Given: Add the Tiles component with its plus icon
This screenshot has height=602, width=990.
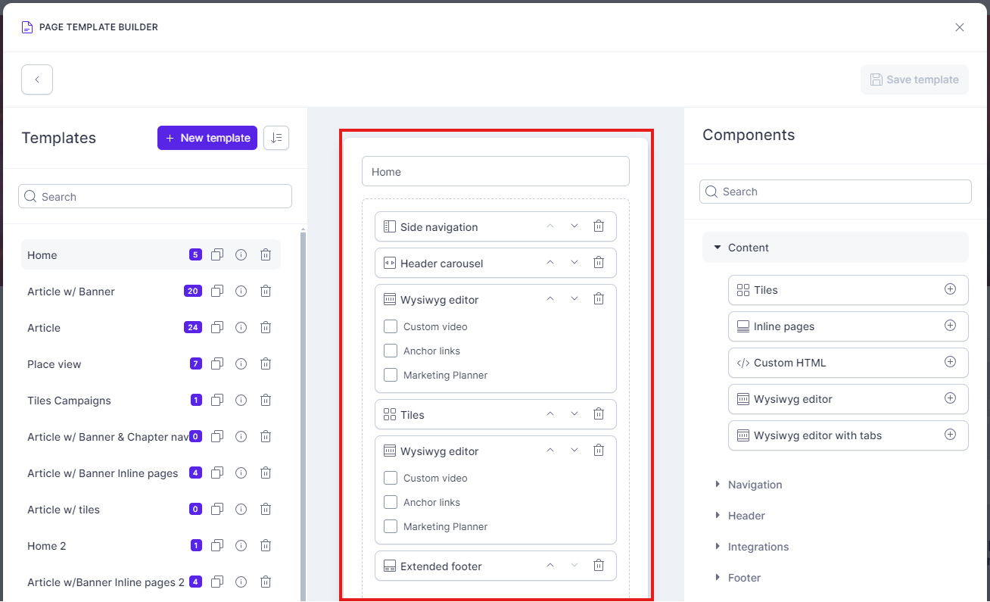Looking at the screenshot, I should tap(950, 289).
